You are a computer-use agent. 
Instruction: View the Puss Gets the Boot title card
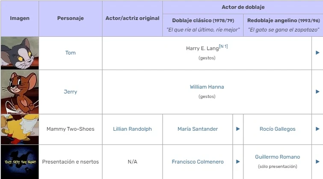tap(19, 161)
